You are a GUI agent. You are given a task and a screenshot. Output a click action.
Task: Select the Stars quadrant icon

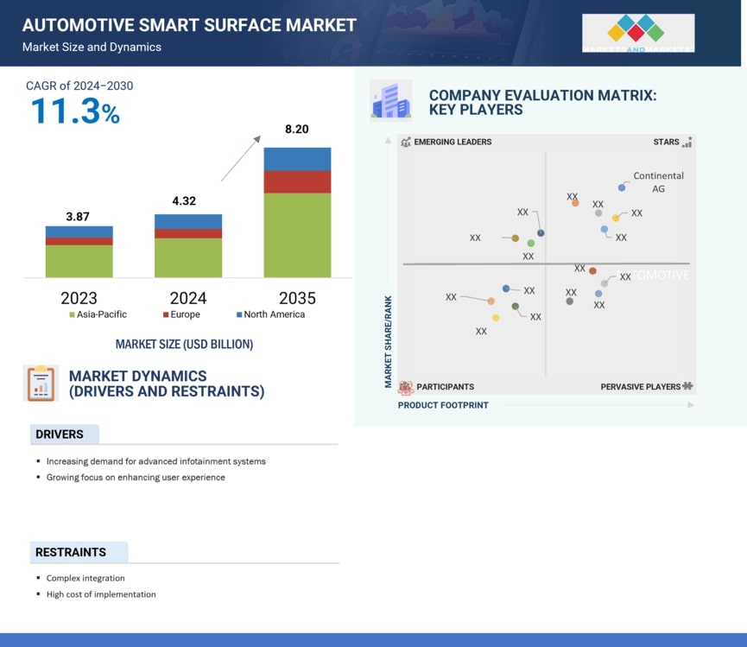pos(687,142)
